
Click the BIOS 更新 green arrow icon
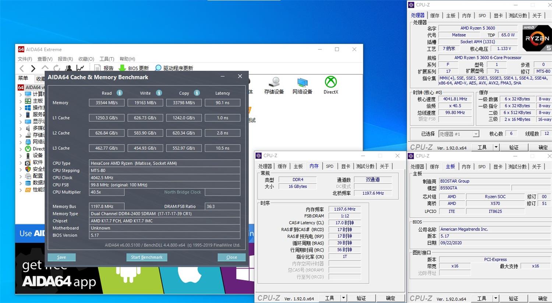tap(122, 68)
